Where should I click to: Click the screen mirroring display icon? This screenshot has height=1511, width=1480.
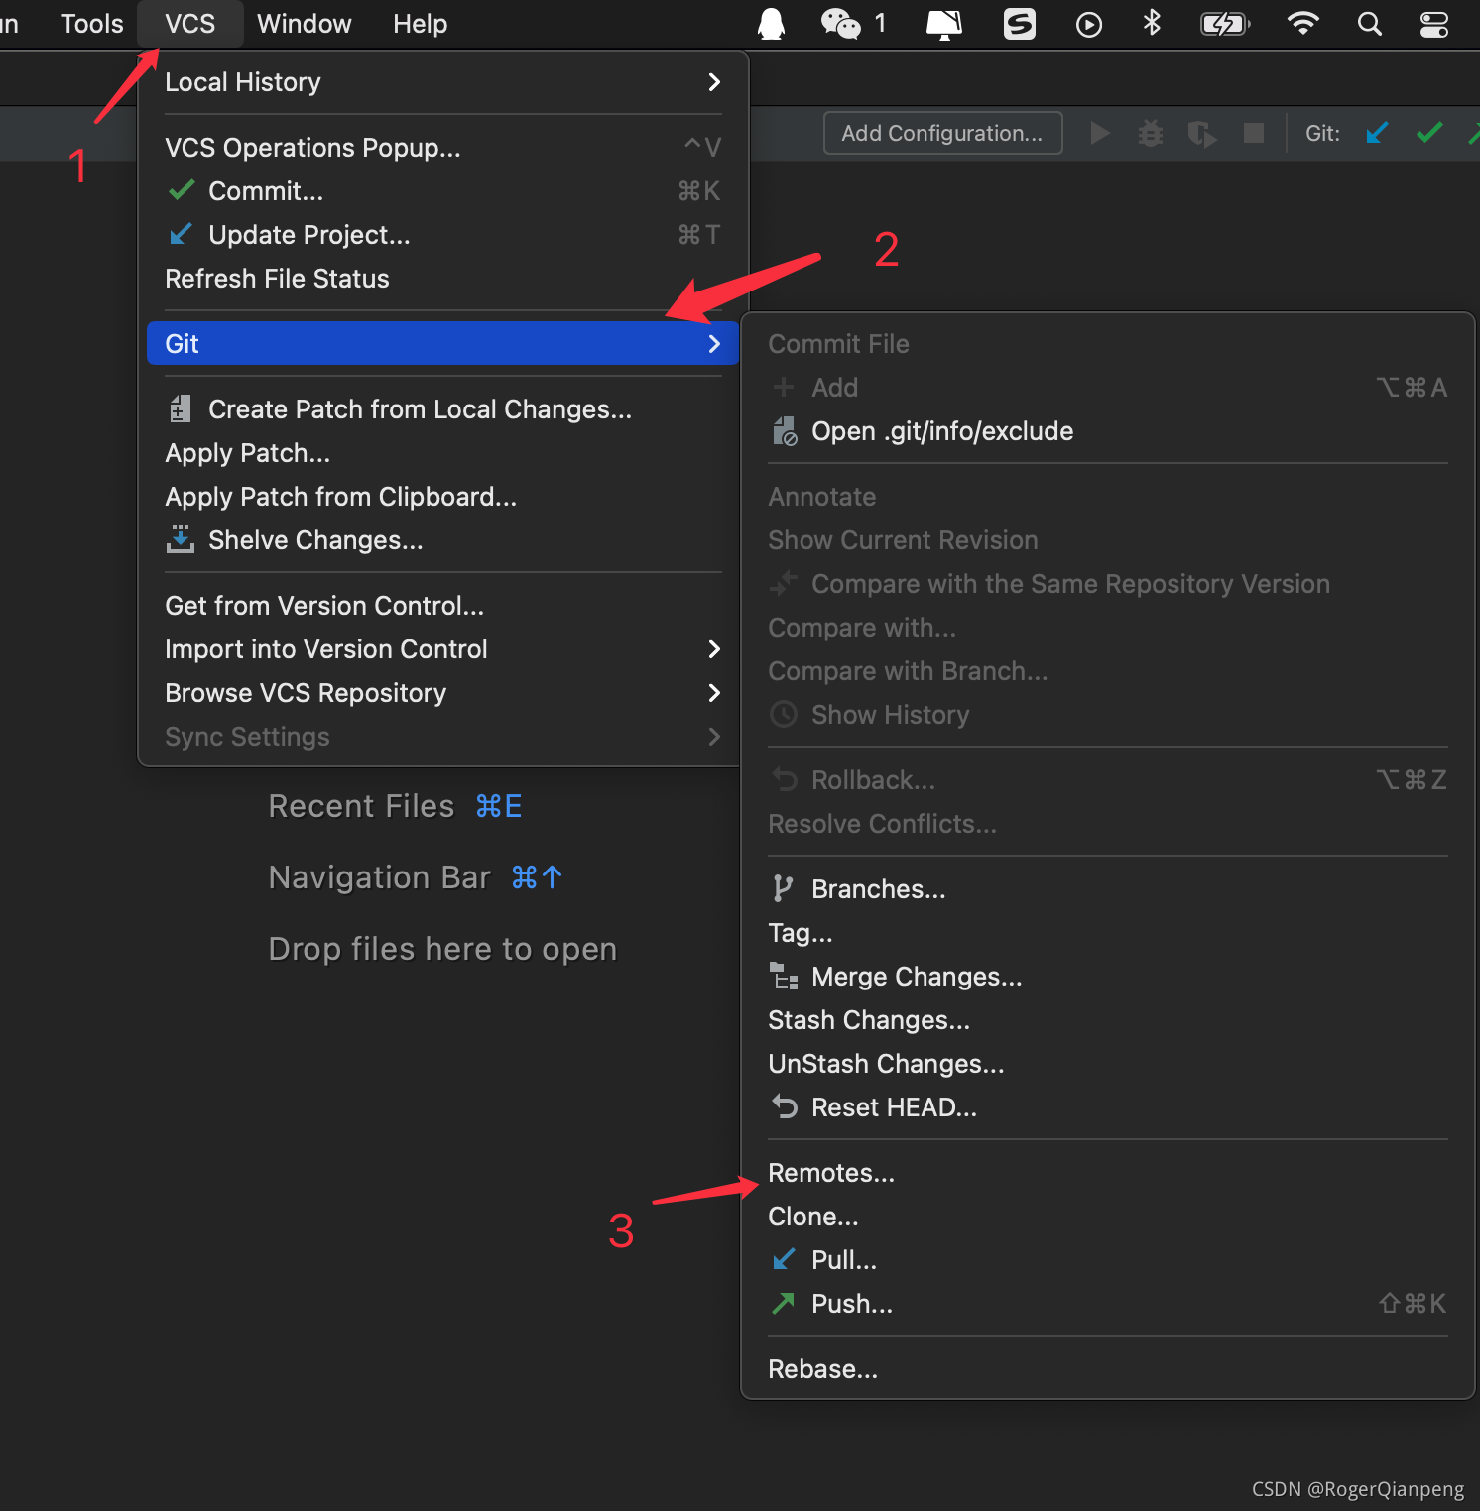pyautogui.click(x=944, y=24)
